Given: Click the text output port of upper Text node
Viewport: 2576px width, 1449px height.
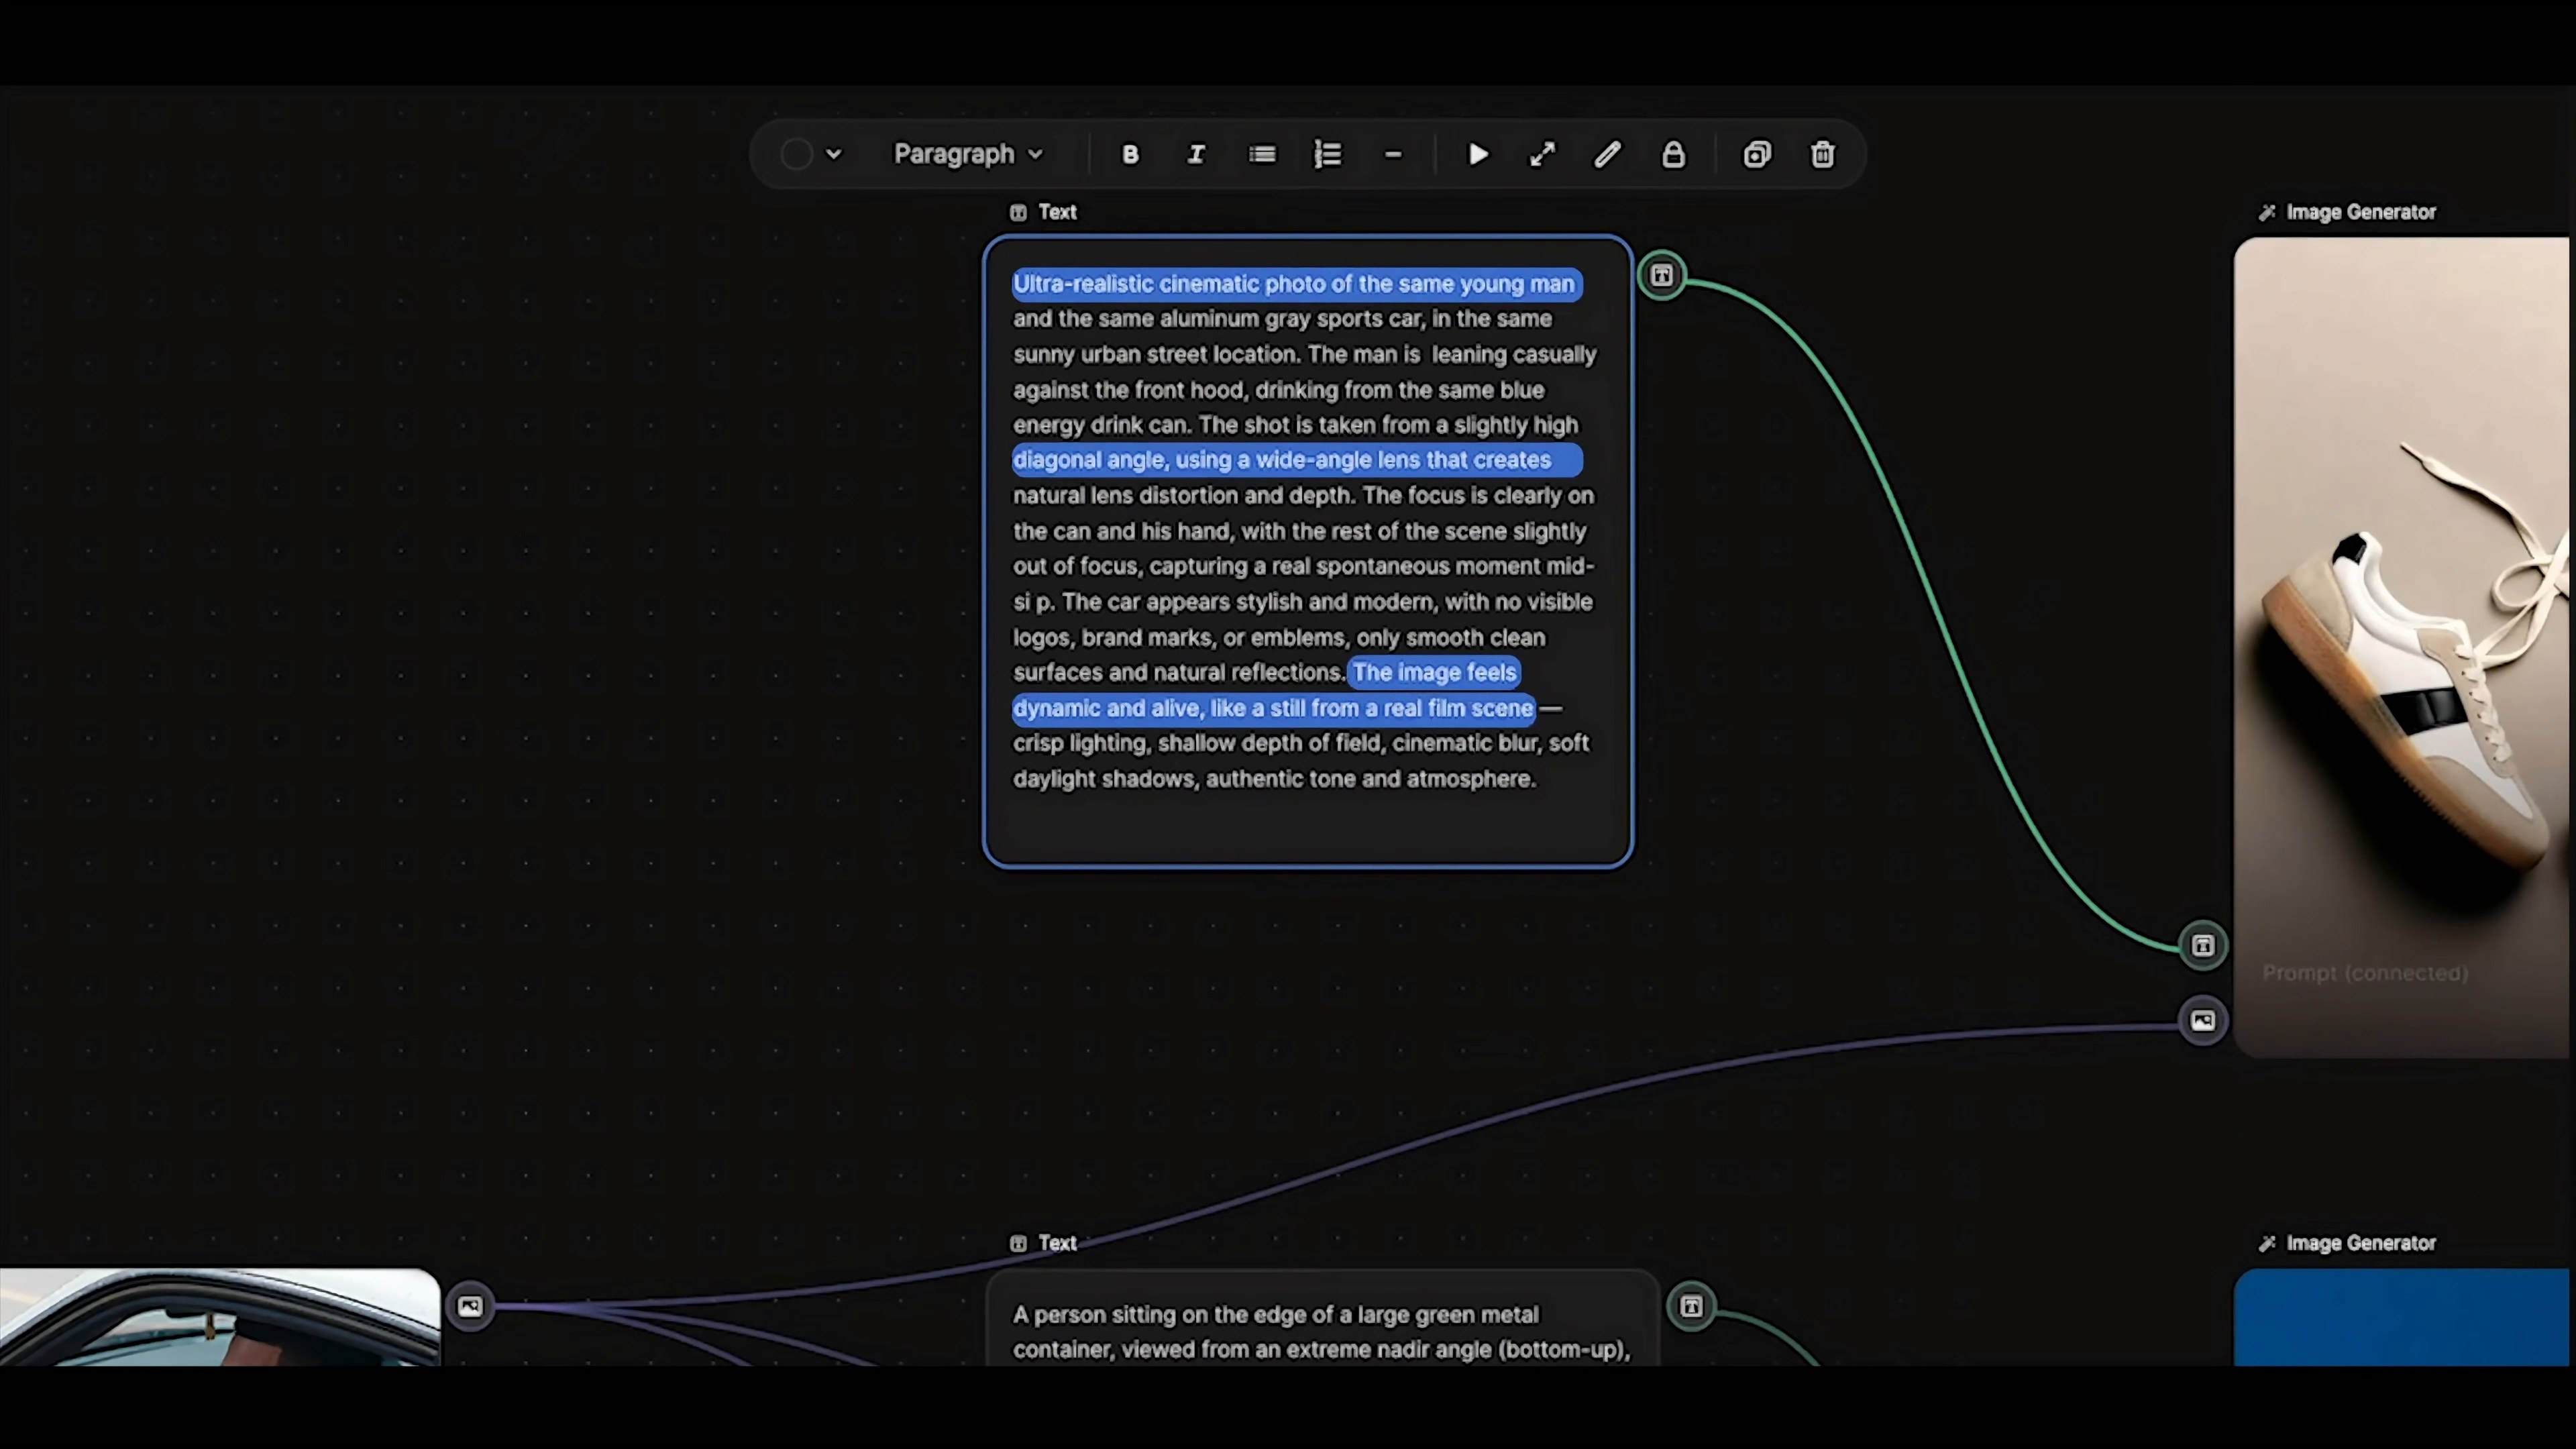Looking at the screenshot, I should (x=1662, y=275).
